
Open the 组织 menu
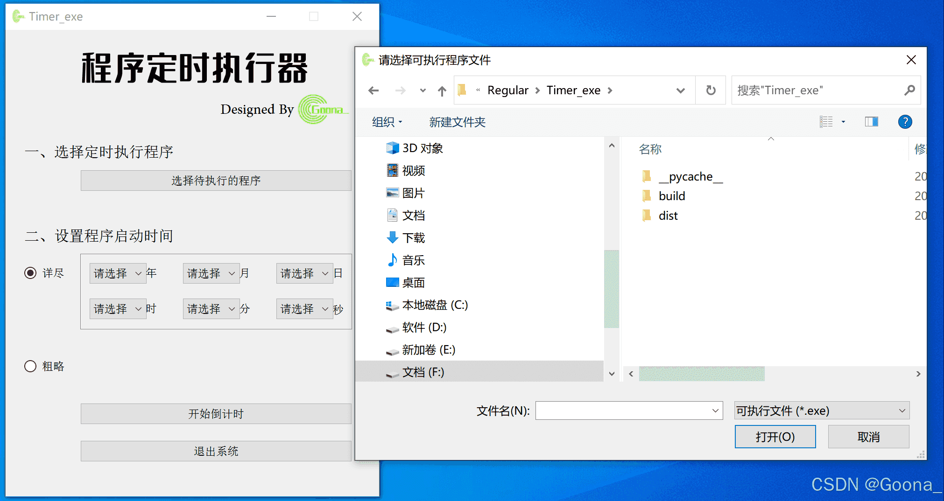[x=387, y=122]
